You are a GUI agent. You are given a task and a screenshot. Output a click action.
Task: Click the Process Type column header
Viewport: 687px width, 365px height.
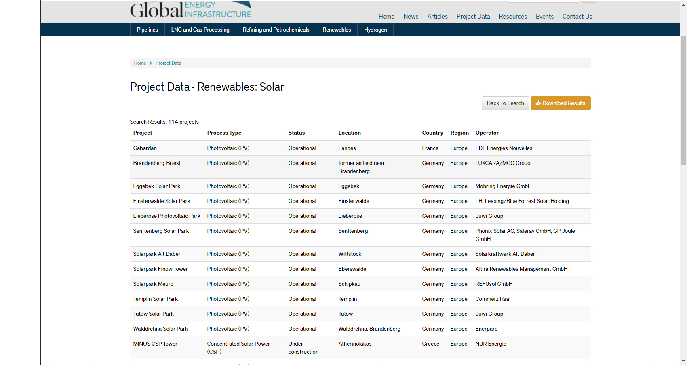[224, 133]
